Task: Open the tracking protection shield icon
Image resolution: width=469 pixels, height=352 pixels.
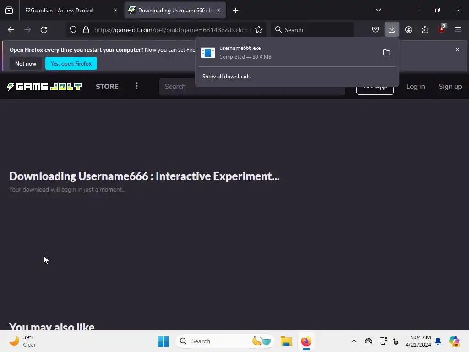Action: 73,30
